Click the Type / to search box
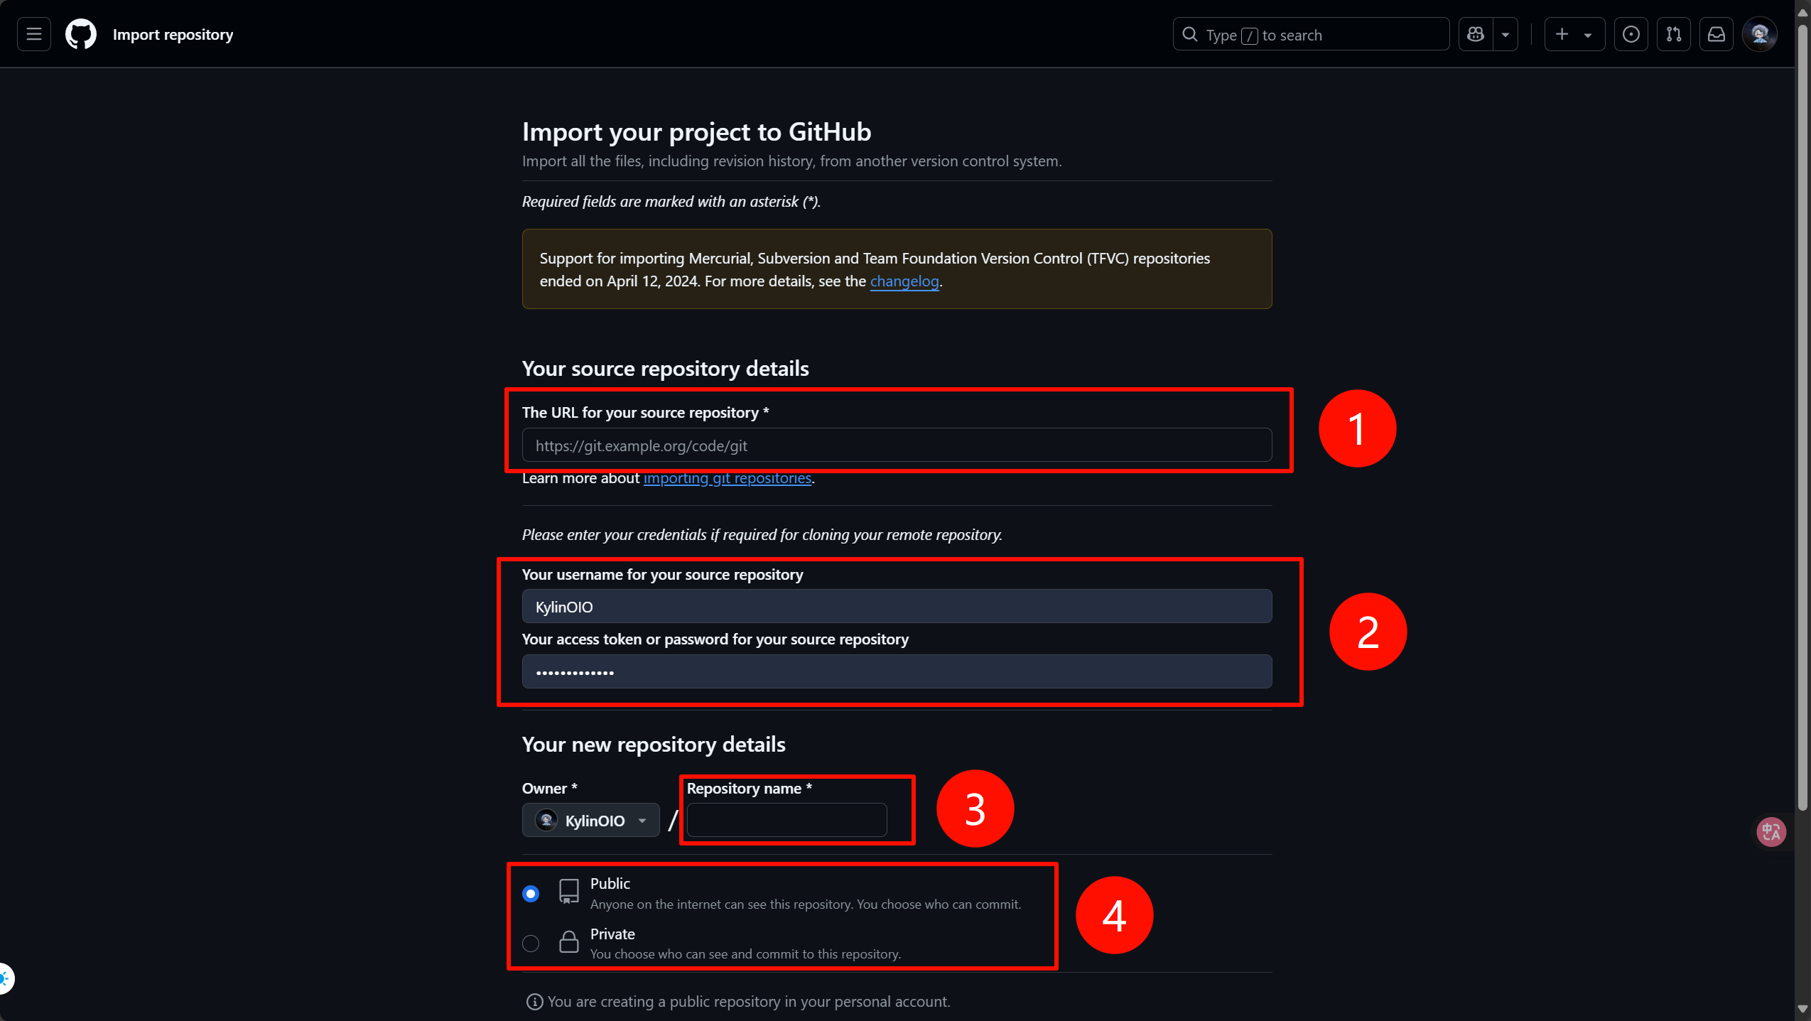Viewport: 1811px width, 1021px height. coord(1311,34)
